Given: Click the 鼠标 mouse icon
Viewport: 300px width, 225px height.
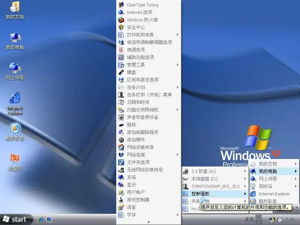Looking at the screenshot, I should coord(121,125).
